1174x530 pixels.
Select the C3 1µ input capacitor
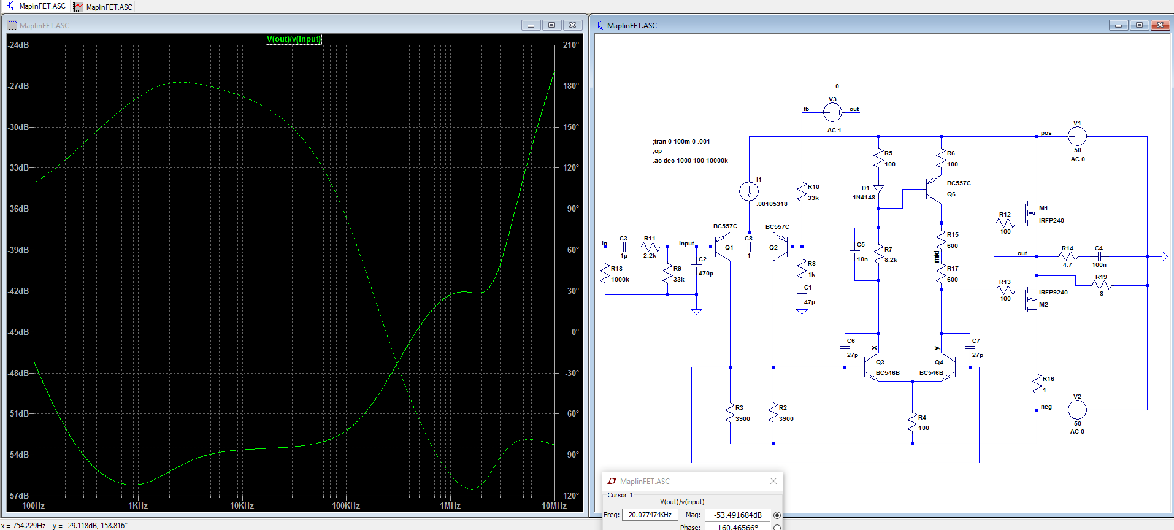click(x=624, y=247)
